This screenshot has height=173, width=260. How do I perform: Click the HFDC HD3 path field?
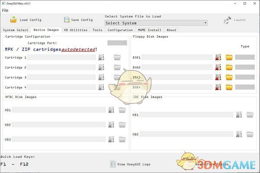coord(58,139)
